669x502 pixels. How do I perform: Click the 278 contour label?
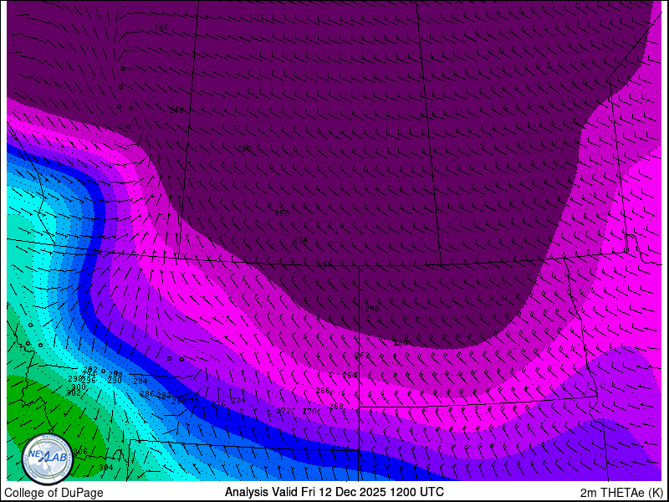pos(192,402)
